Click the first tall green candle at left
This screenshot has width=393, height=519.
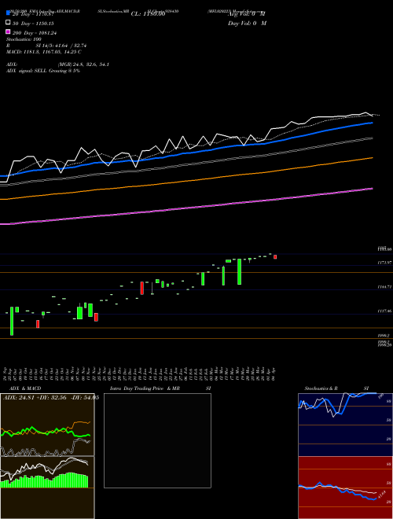[12, 321]
